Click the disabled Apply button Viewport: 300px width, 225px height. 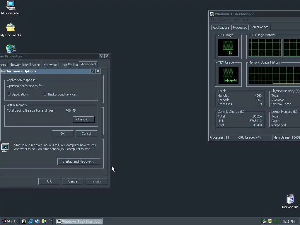(x=97, y=181)
